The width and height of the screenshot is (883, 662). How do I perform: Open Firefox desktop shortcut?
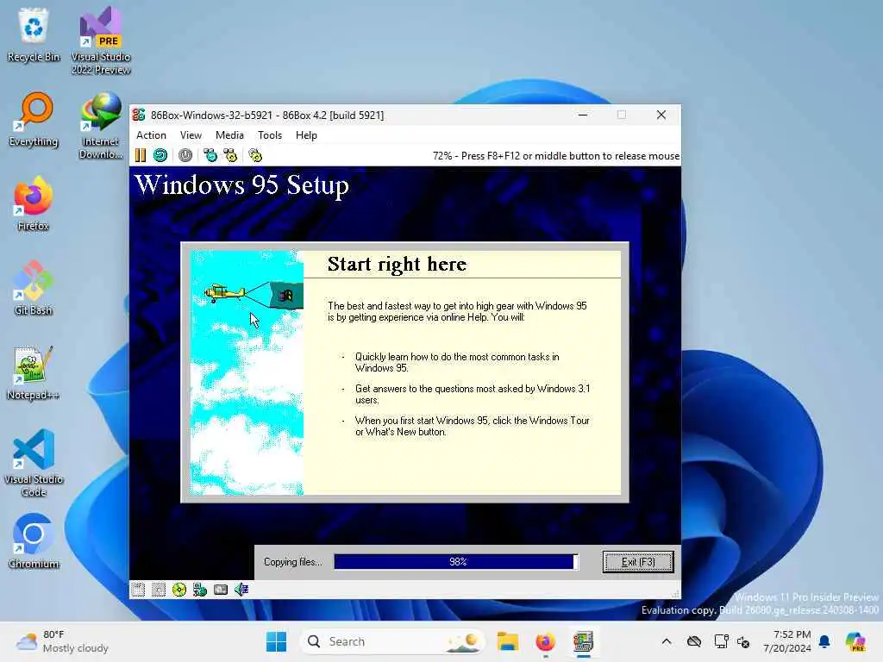point(34,203)
